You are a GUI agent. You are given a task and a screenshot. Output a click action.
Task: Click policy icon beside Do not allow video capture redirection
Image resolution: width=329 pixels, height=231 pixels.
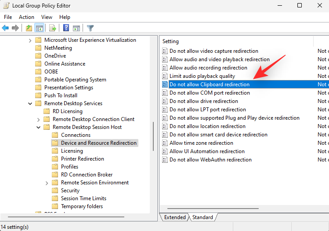pyautogui.click(x=165, y=51)
